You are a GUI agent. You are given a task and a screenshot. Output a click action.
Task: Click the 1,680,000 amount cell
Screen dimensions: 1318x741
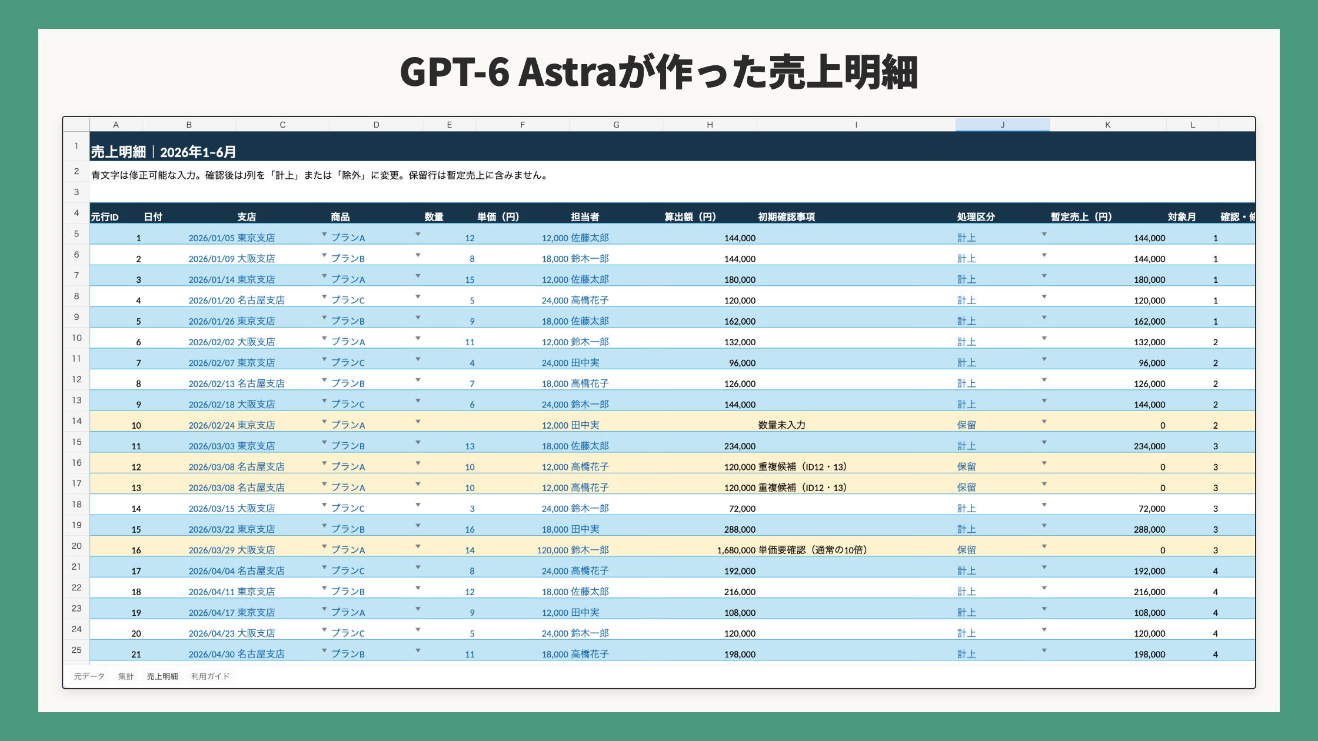[x=710, y=546]
